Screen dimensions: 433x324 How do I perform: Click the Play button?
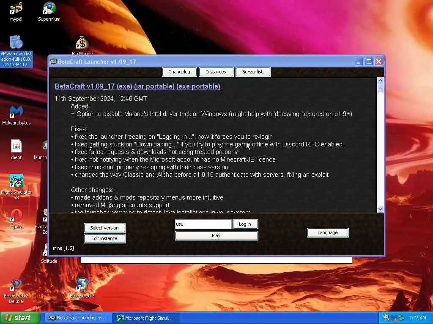[216, 235]
